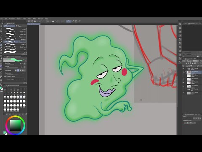Switch to the Marker sub tool tab

point(21,26)
